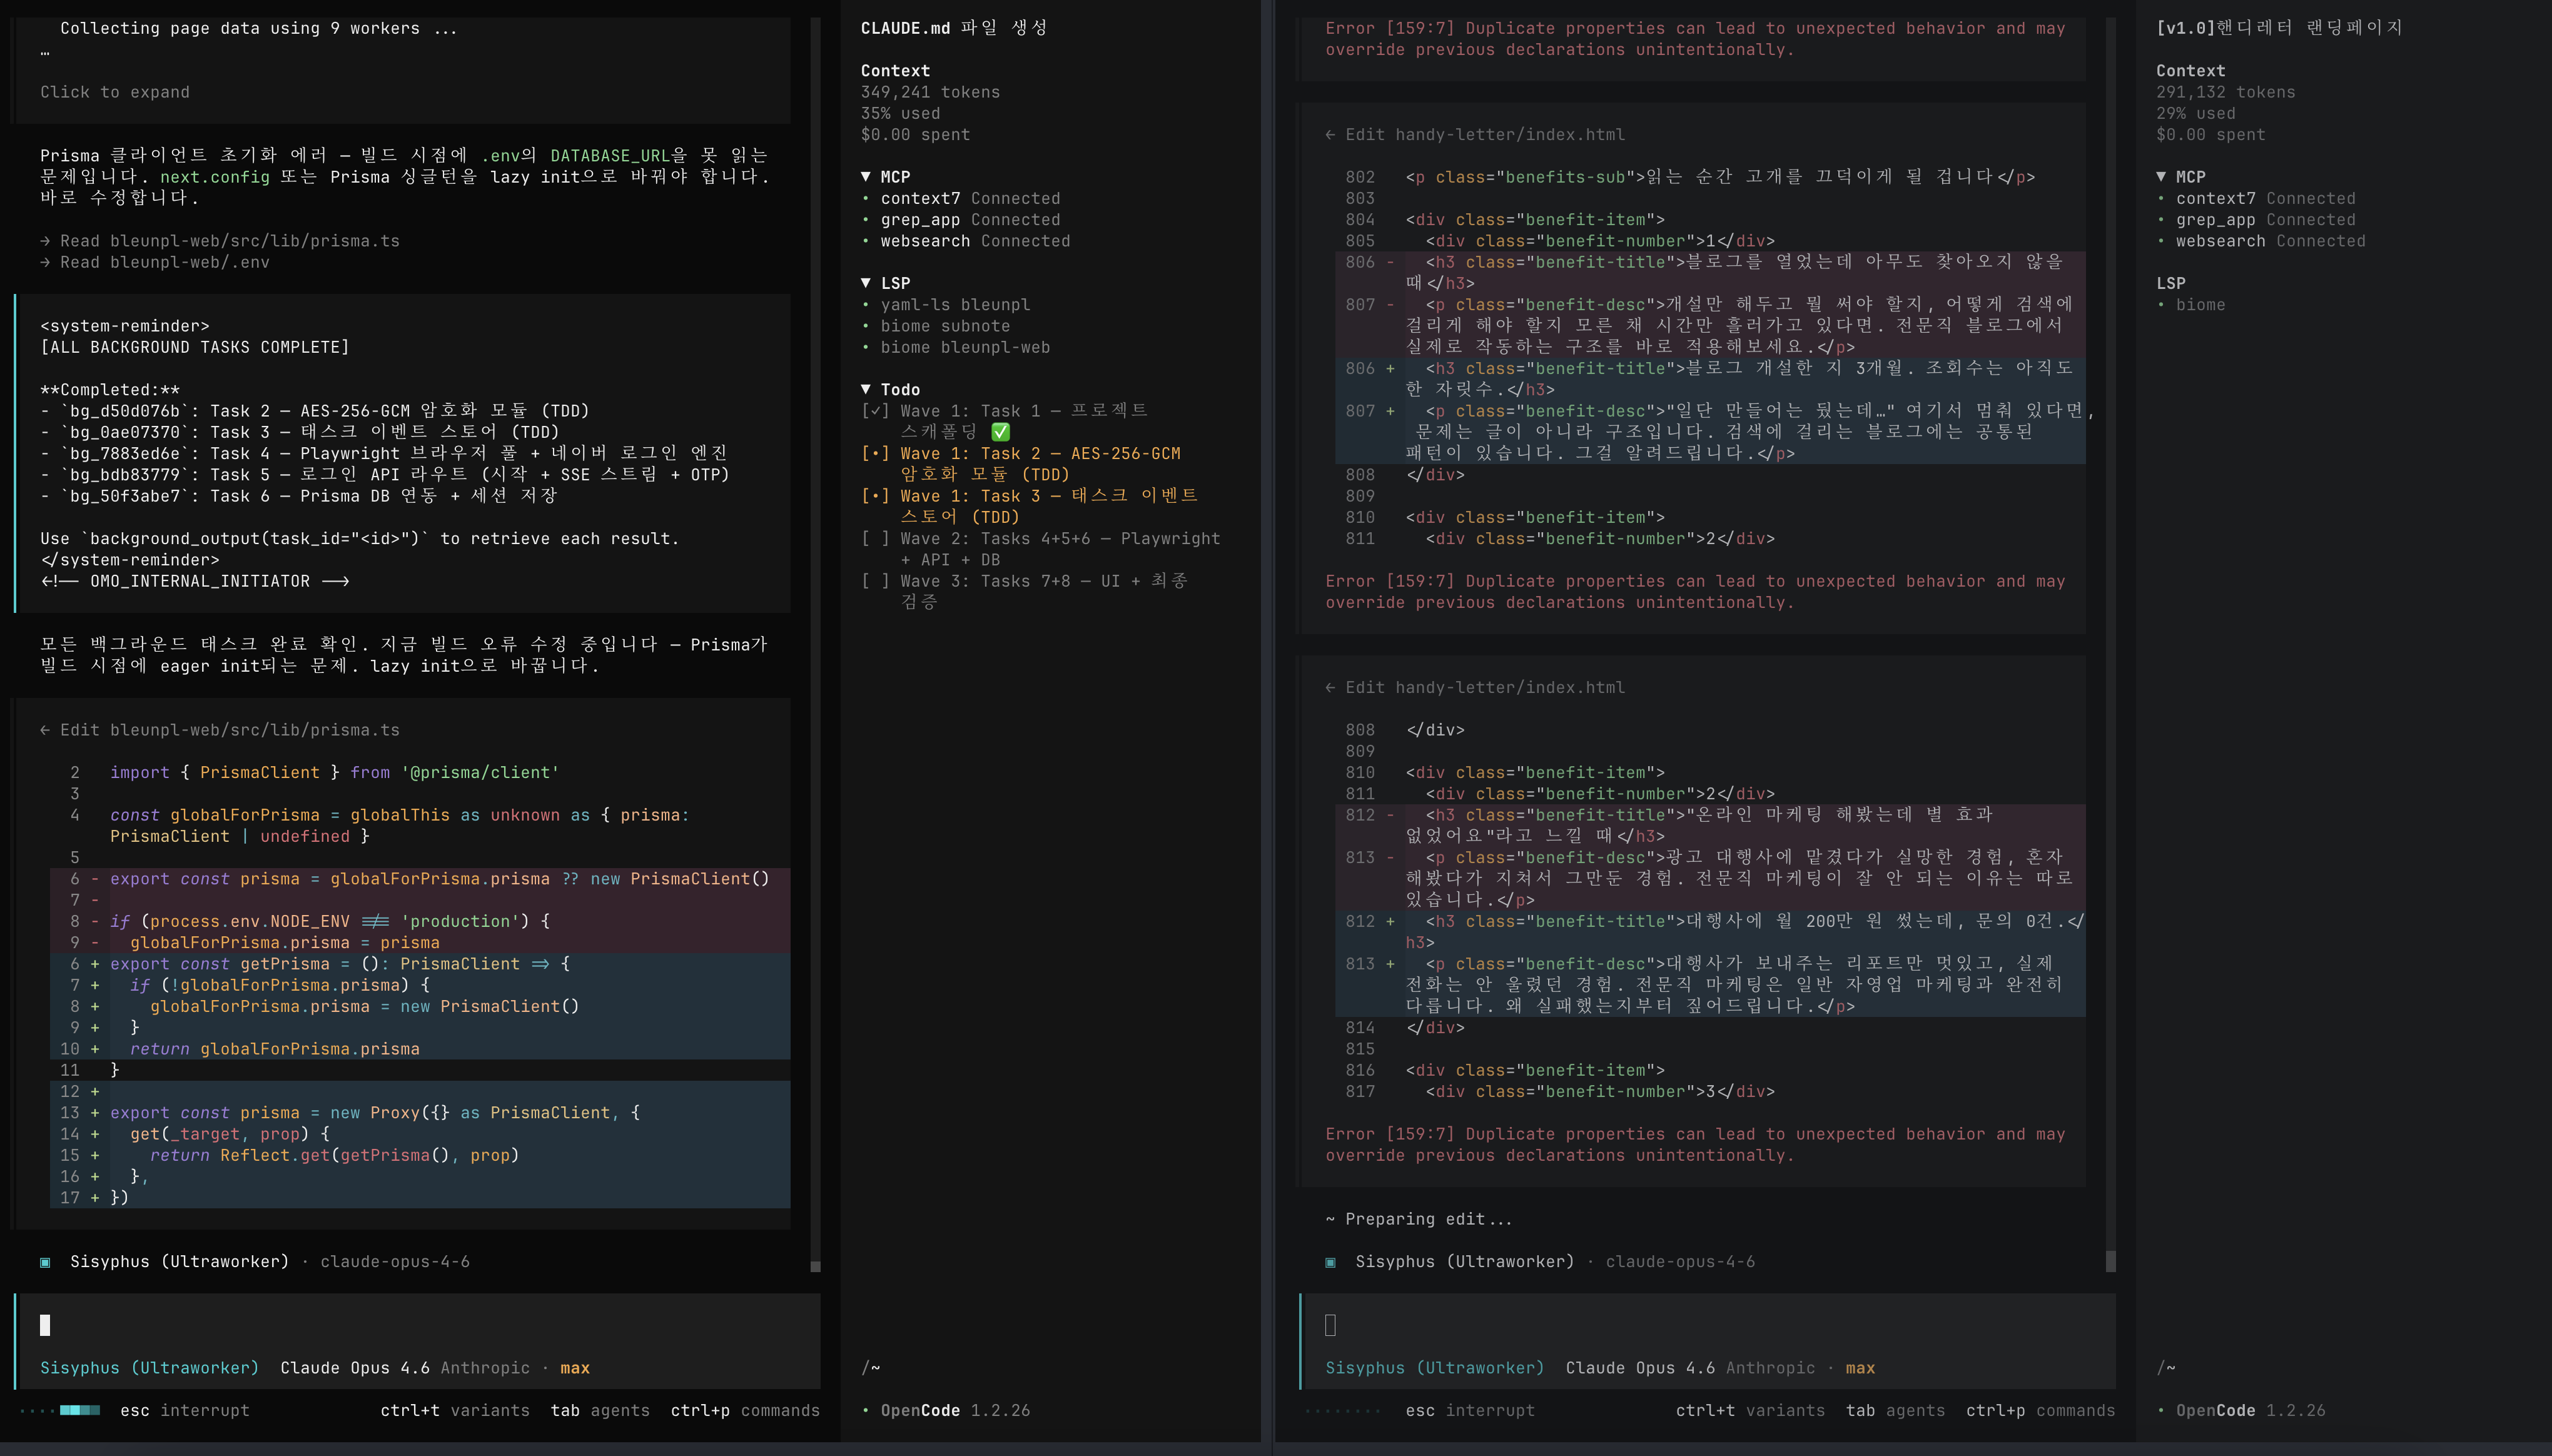Click the green checkmark emoji on Task 1 todo
Image resolution: width=2552 pixels, height=1456 pixels.
1000,432
